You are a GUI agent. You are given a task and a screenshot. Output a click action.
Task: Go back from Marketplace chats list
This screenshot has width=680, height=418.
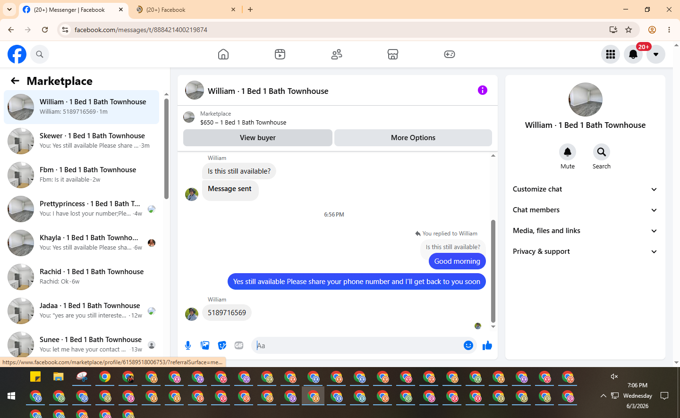click(15, 81)
